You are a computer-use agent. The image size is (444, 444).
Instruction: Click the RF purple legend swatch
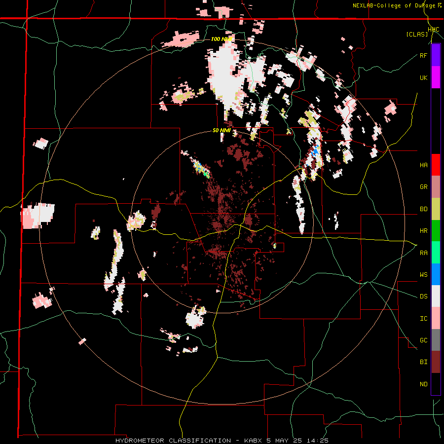436,55
